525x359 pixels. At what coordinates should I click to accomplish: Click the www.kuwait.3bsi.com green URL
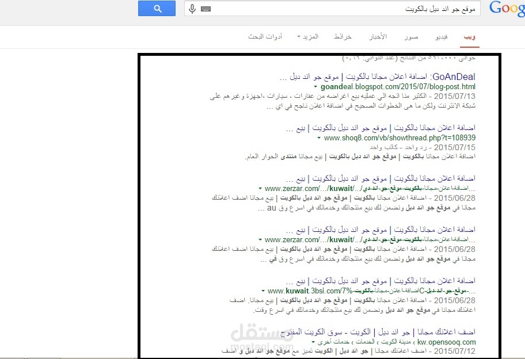coord(371,291)
